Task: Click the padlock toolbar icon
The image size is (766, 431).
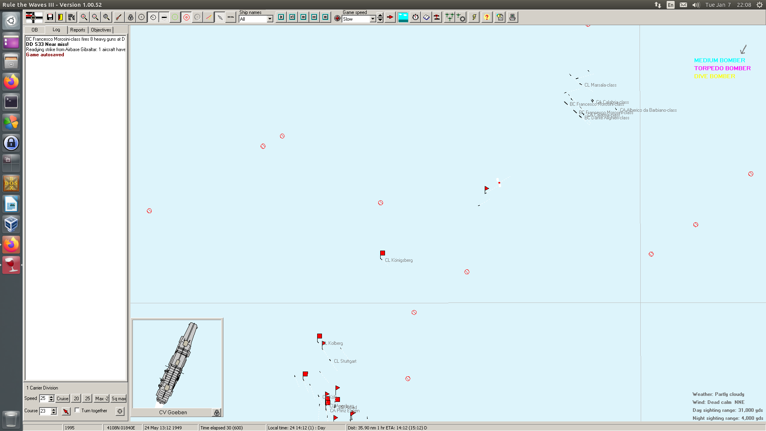Action: click(x=130, y=17)
